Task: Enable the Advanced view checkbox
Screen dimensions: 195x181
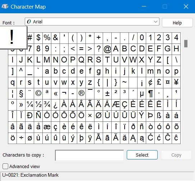Action: click(x=5, y=166)
